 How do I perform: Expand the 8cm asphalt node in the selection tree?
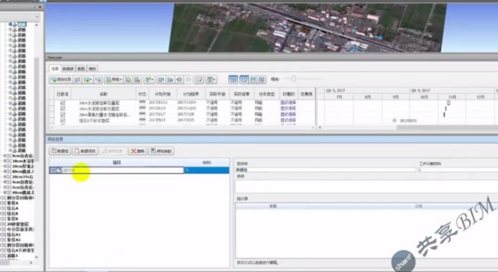[x=5, y=156]
